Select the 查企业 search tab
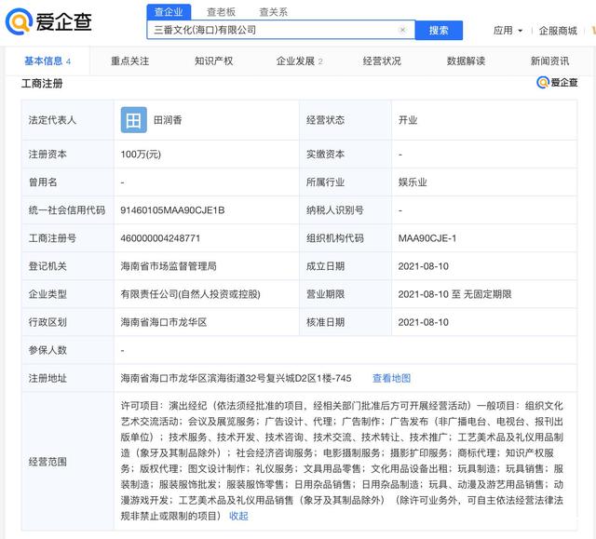Image resolution: width=596 pixels, height=539 pixels. point(169,12)
